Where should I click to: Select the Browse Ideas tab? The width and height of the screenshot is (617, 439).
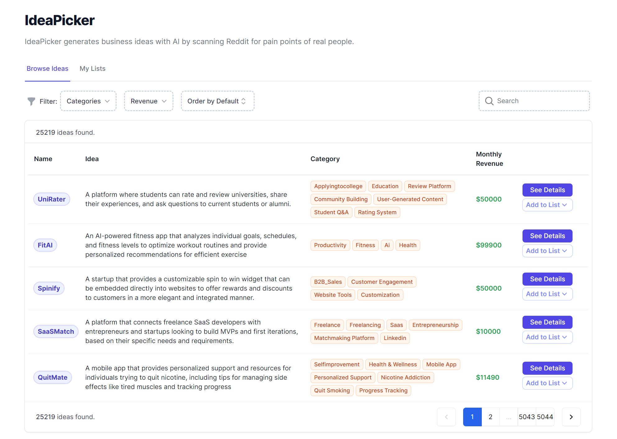(47, 69)
